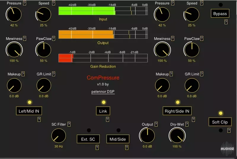Viewport: 237px width, 159px height.
Task: Open help icon next to SC Filter label
Action: (x=69, y=124)
